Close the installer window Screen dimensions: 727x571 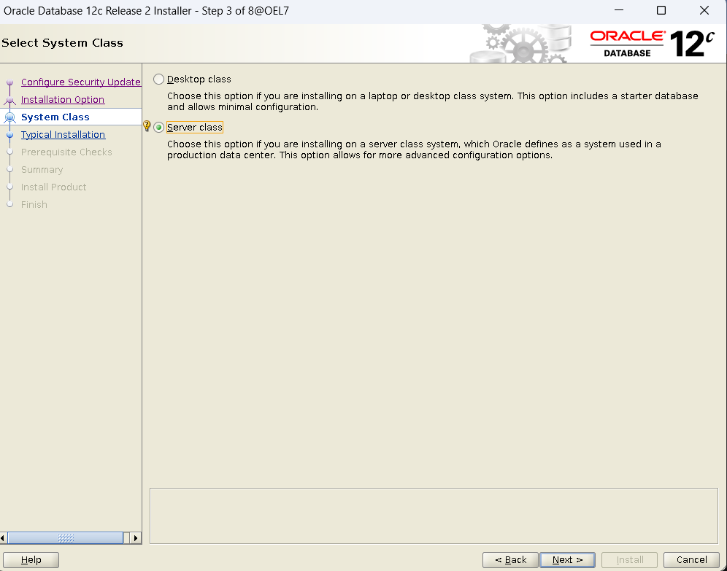pos(704,10)
